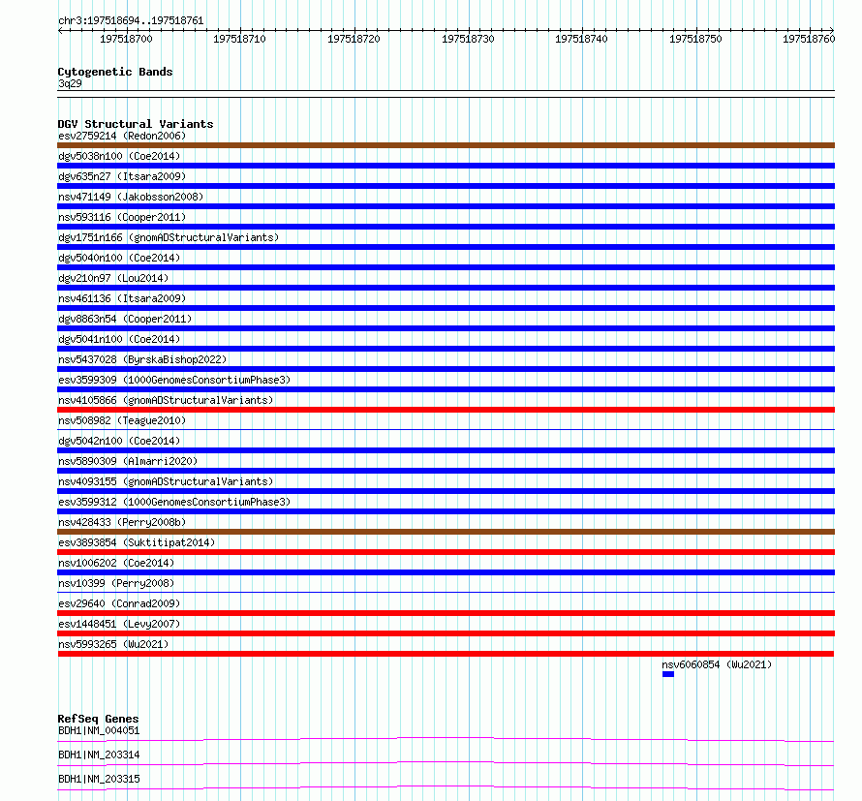
Task: Select dgv1751n166 (gnomADStructuralVariants) label
Action: (169, 237)
